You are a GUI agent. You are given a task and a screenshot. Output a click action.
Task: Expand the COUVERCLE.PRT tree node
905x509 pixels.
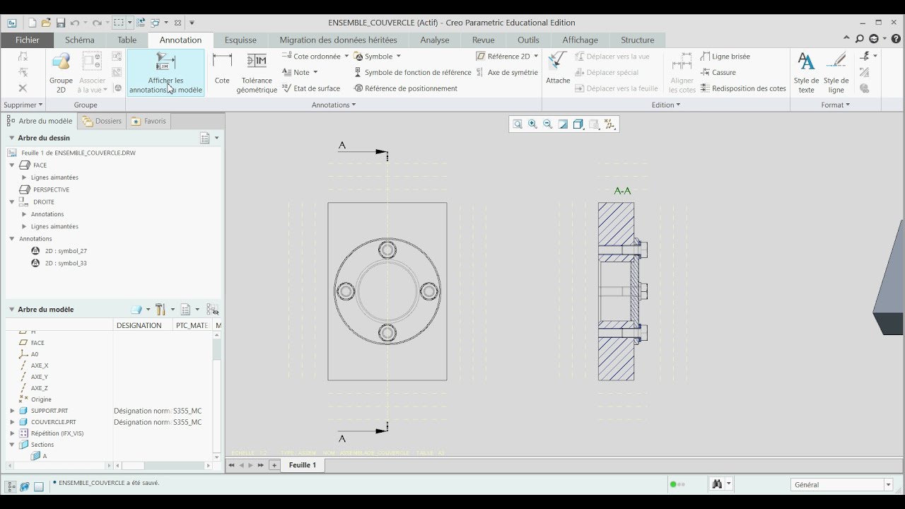[x=12, y=422]
